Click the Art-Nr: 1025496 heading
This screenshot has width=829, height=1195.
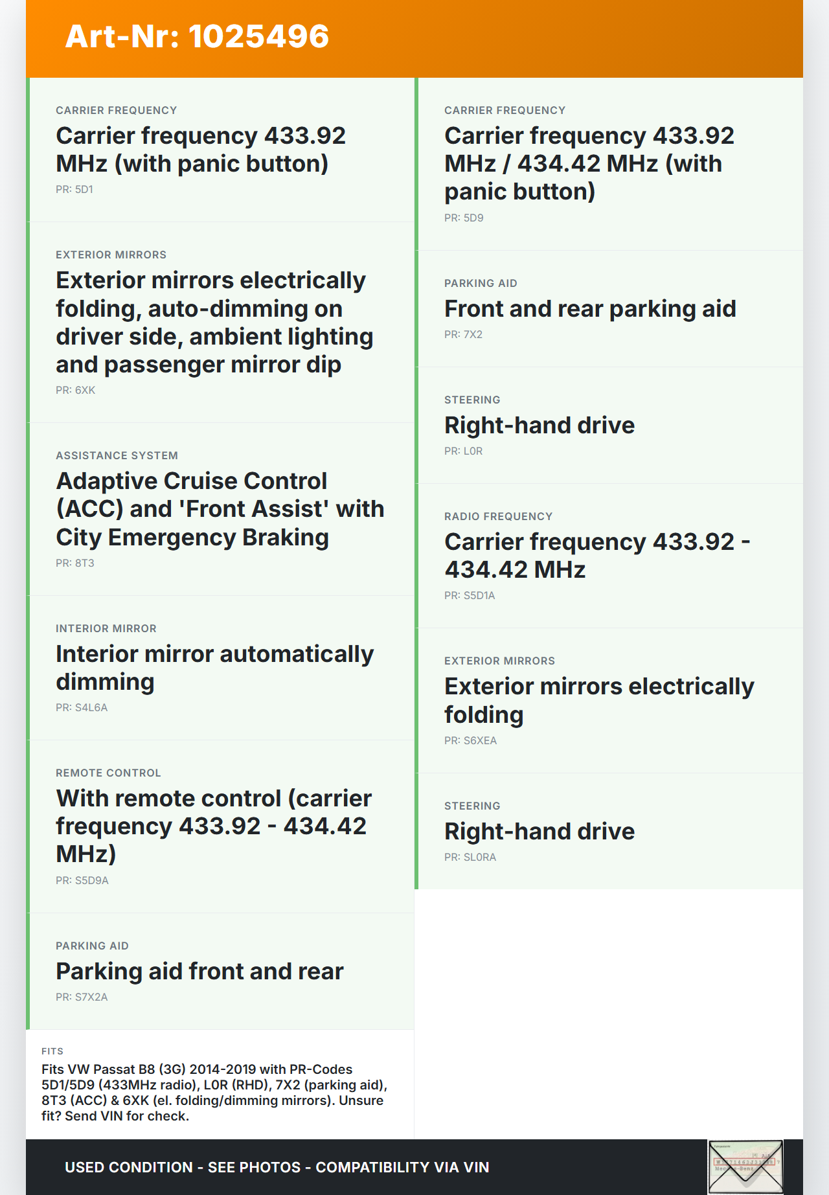197,36
